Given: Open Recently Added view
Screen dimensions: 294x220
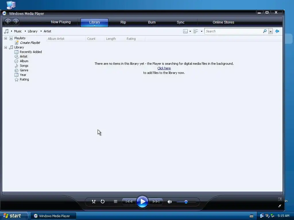Looking at the screenshot, I should tap(31, 52).
